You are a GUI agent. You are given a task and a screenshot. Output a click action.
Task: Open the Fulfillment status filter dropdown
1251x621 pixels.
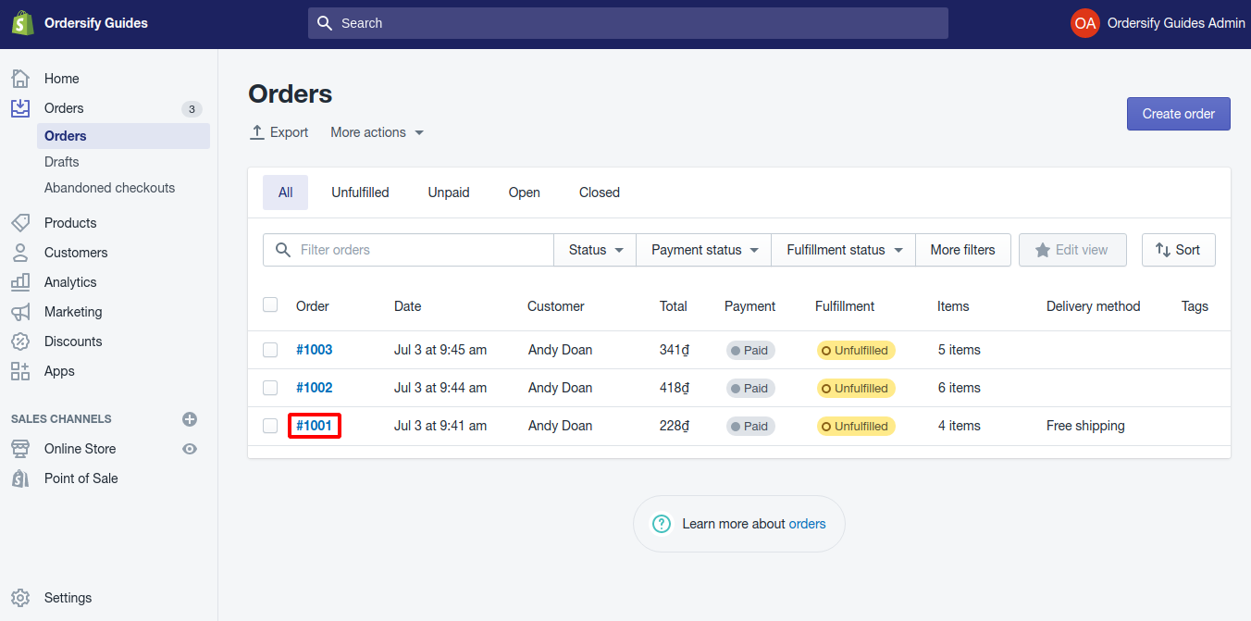[x=844, y=250]
